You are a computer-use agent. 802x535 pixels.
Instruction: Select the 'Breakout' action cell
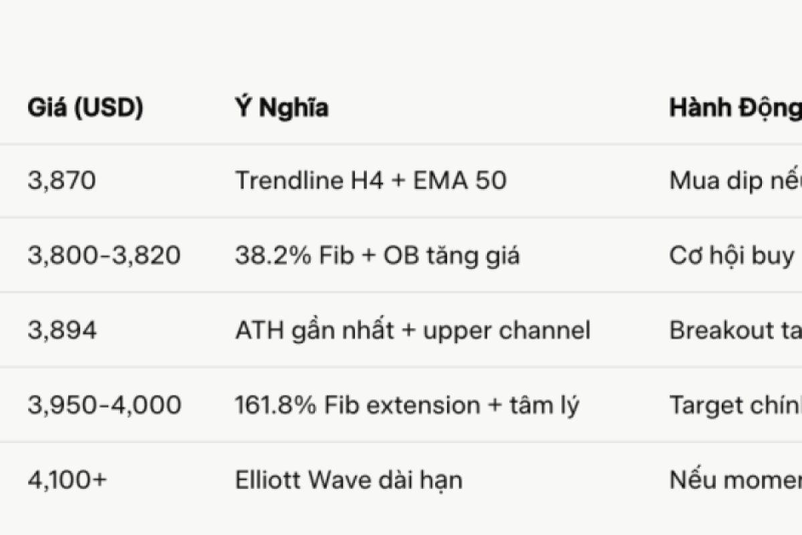(734, 330)
